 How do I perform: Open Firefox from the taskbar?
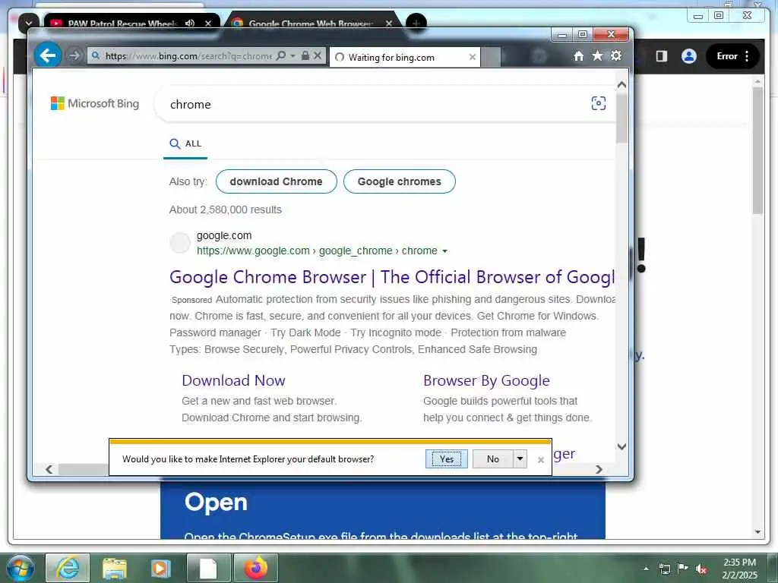click(x=255, y=568)
